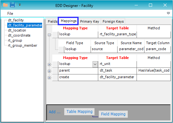Click the heart-shaped ribbon collapse icon
Viewport: 173px width, 123px height.
click(x=168, y=13)
